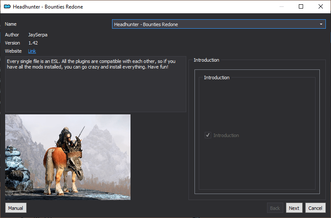Minimize the installer window
331x218 pixels.
point(281,6)
